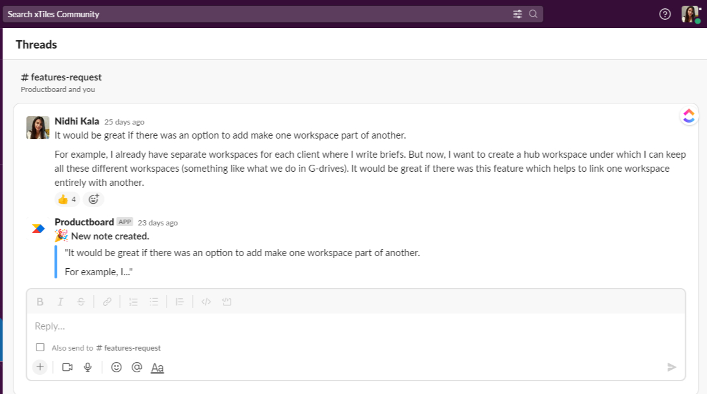Record a video clip
This screenshot has height=394, width=707.
(x=67, y=367)
